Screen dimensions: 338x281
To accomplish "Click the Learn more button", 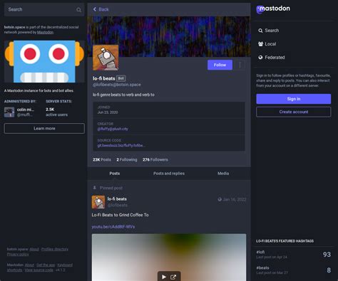I will point(44,128).
